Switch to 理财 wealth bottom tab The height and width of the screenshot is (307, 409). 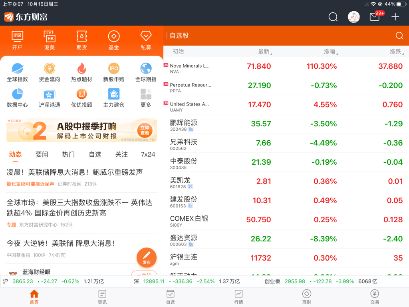[307, 297]
